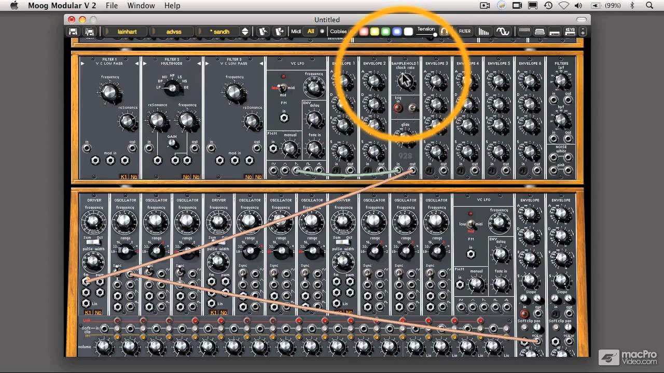This screenshot has width=664, height=373.
Task: Click the Sample Hold trig in jack
Action: tap(398, 108)
